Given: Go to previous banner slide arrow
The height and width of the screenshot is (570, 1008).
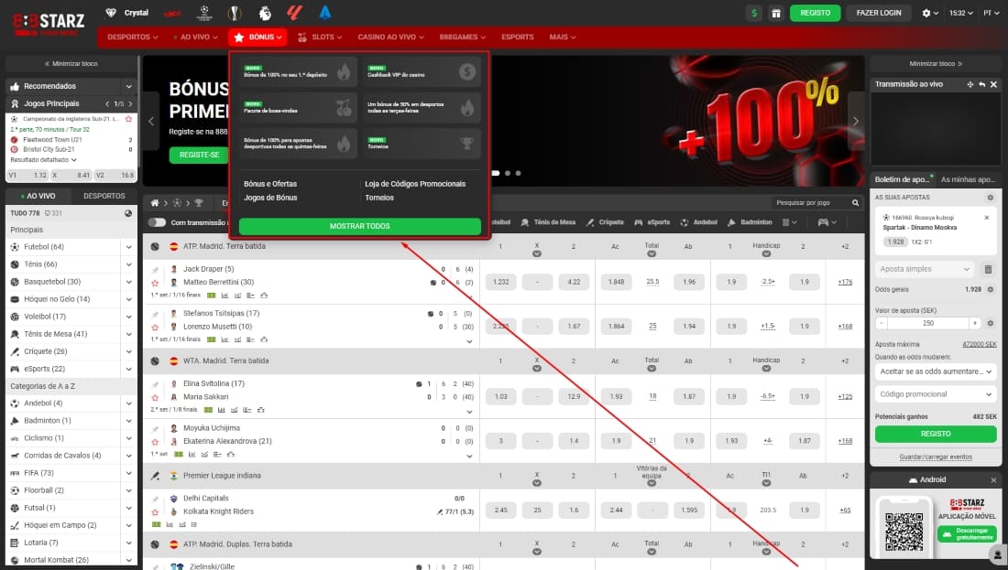Looking at the screenshot, I should click(x=151, y=122).
